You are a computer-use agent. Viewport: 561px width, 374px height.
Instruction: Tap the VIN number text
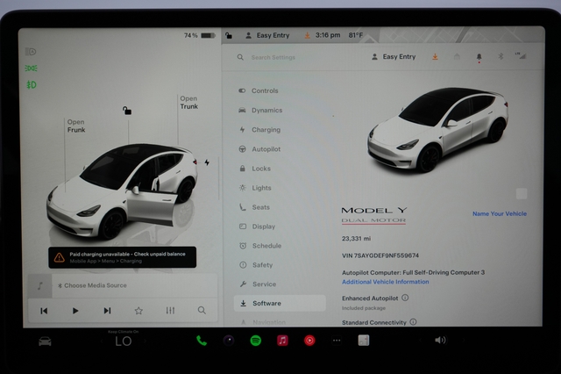coord(380,255)
